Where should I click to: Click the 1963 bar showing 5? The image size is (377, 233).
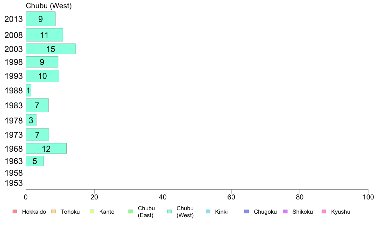click(x=35, y=161)
